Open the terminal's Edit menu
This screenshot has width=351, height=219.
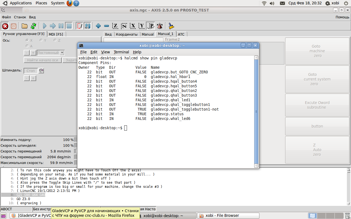94,52
